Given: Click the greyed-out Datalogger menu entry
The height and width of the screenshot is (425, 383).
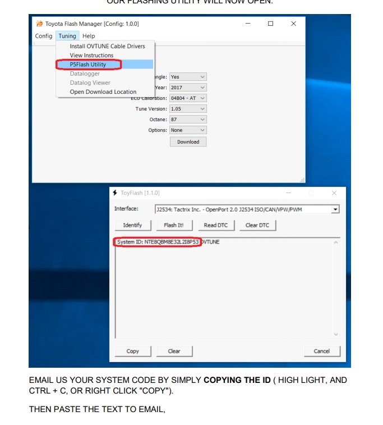Looking at the screenshot, I should coord(85,74).
